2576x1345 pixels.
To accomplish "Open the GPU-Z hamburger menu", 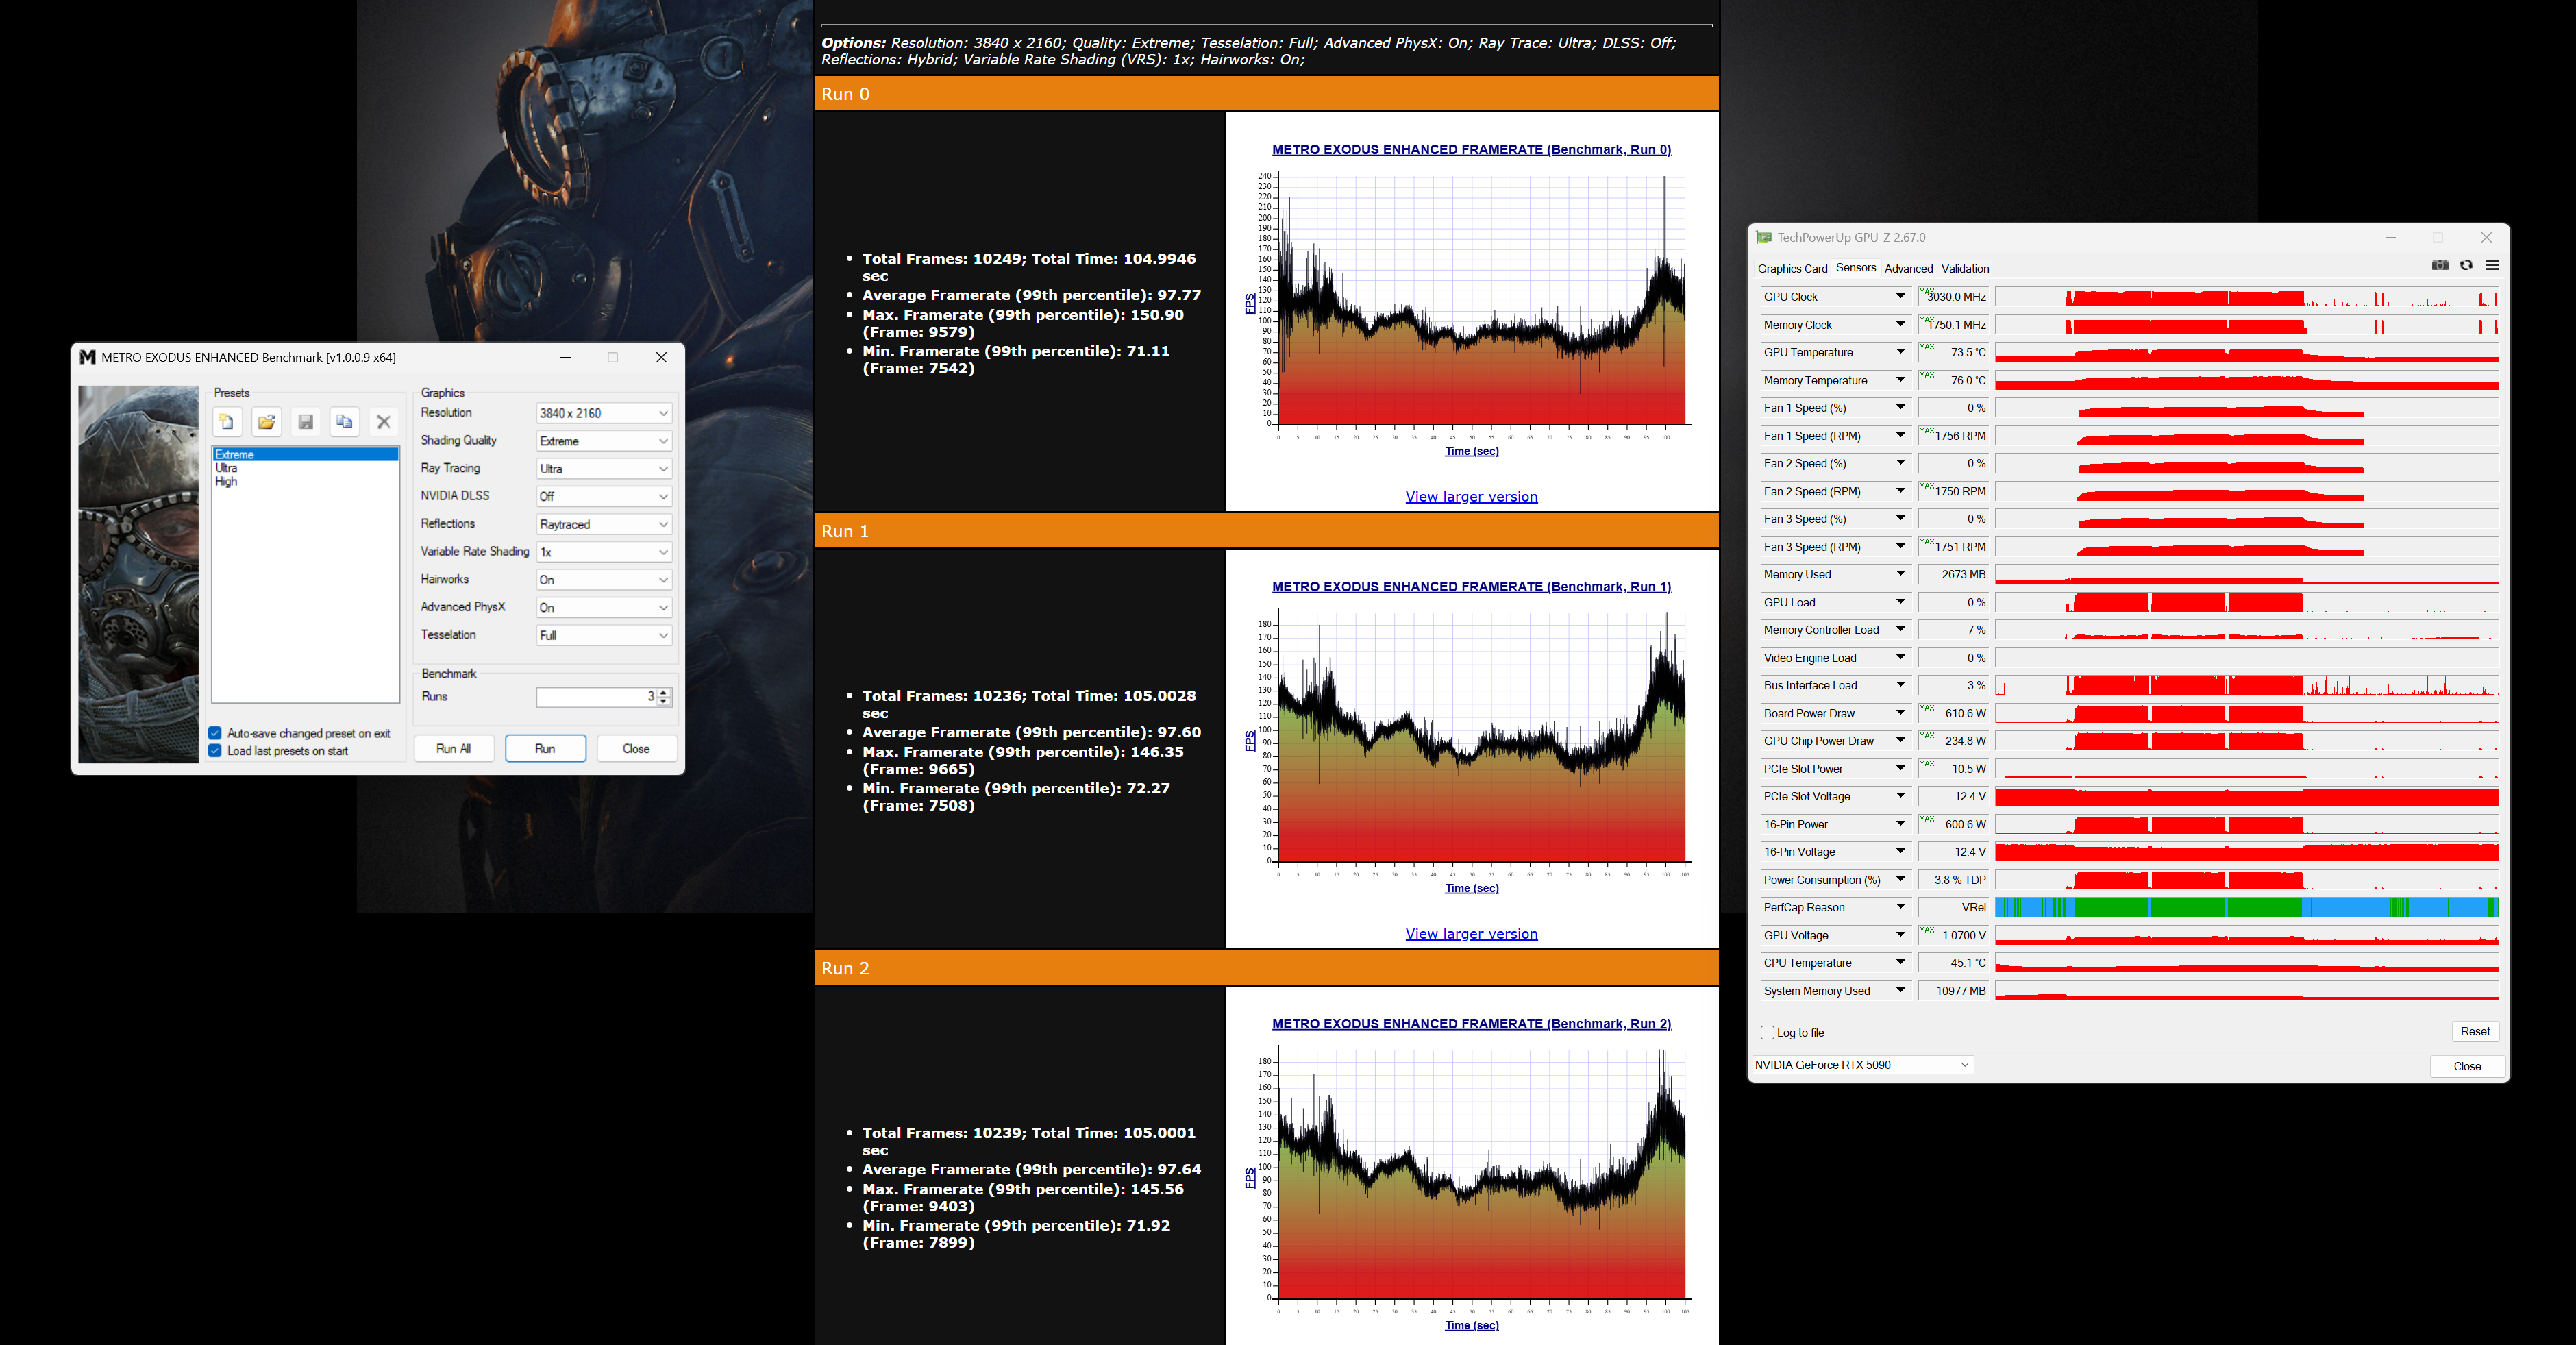I will pyautogui.click(x=2492, y=265).
